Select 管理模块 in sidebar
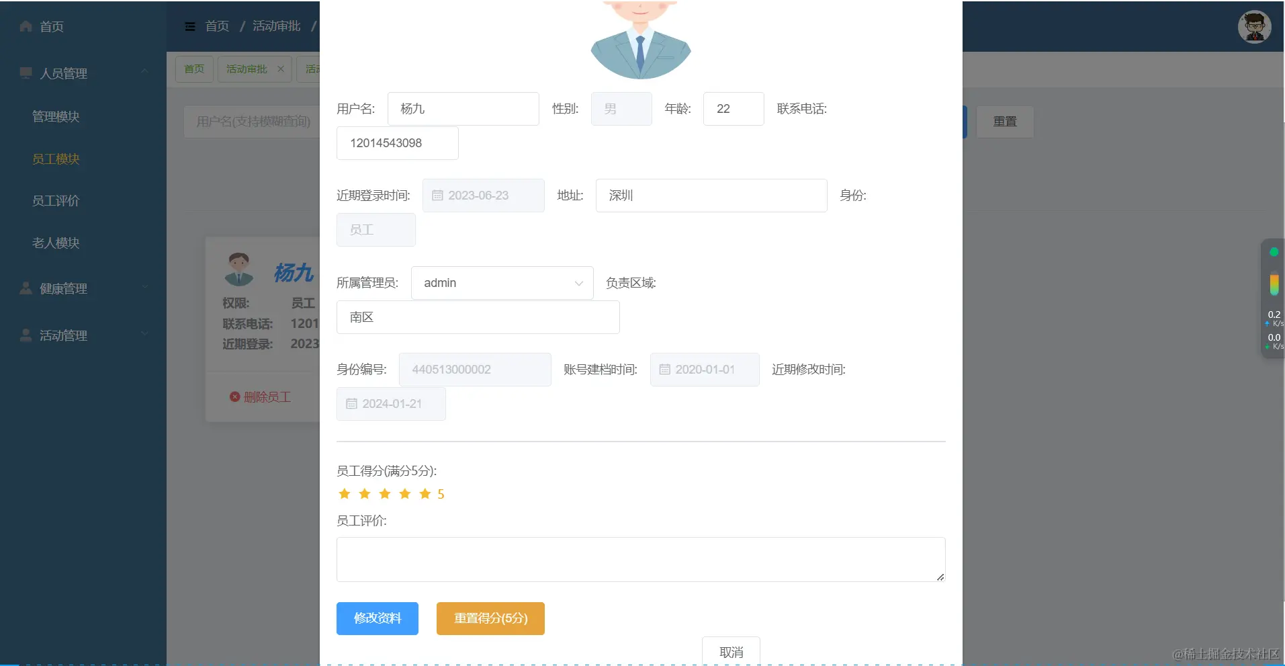This screenshot has width=1285, height=666. click(56, 116)
